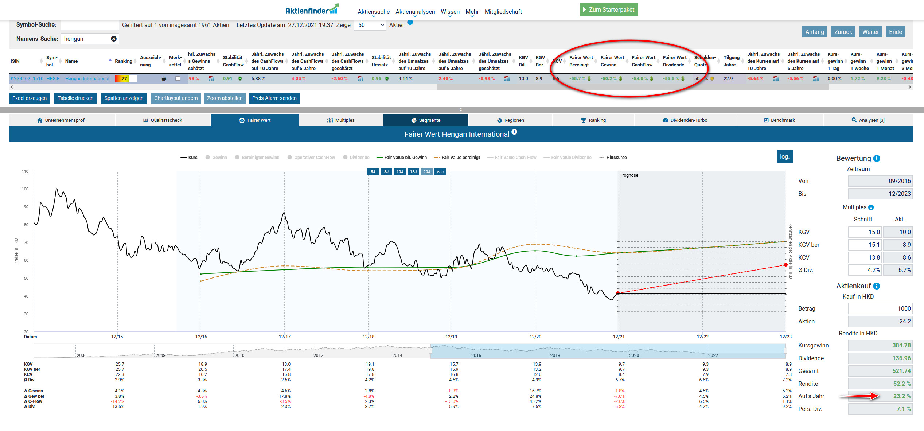The width and height of the screenshot is (924, 431).
Task: Expand the Aktienanalysen menu
Action: 415,12
